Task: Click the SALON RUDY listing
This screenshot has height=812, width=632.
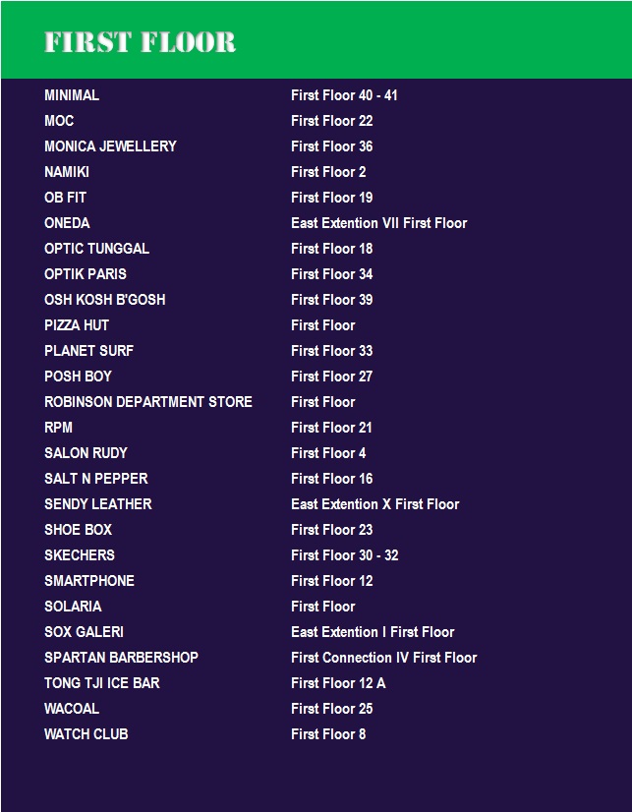Action: click(86, 453)
